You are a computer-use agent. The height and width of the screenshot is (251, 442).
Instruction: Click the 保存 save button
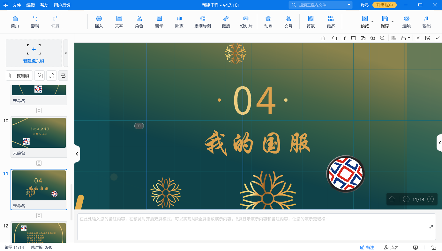385,22
